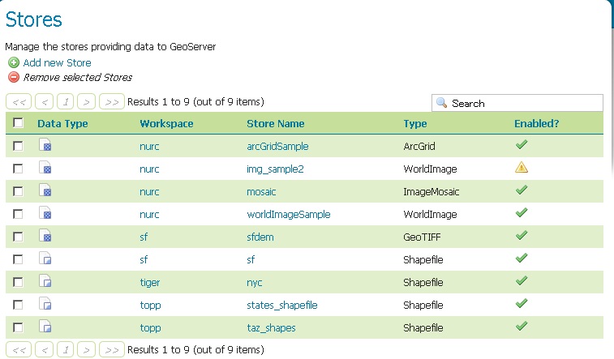Click the Search input field
Viewport: 614px width, 359px height.
click(523, 103)
